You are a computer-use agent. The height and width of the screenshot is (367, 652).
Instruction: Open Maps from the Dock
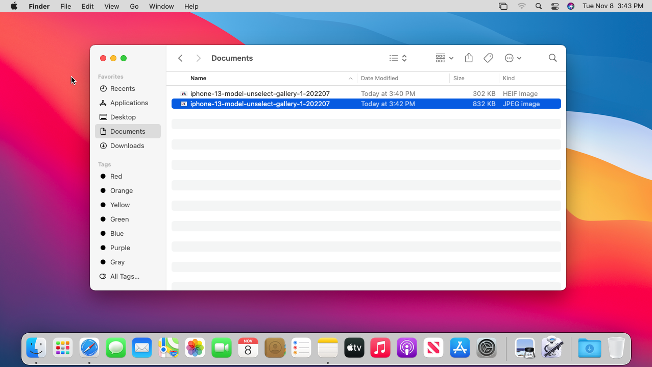tap(168, 348)
